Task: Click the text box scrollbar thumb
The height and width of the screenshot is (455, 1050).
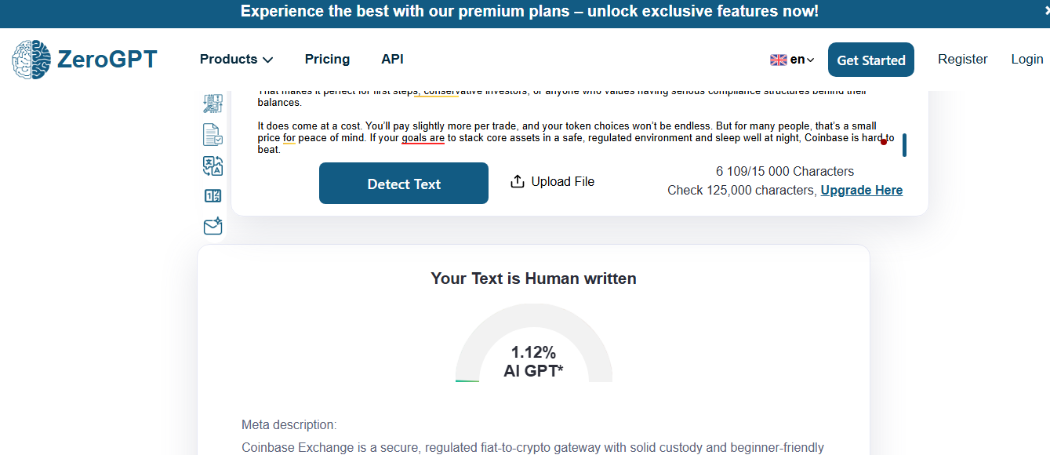Action: (x=904, y=145)
